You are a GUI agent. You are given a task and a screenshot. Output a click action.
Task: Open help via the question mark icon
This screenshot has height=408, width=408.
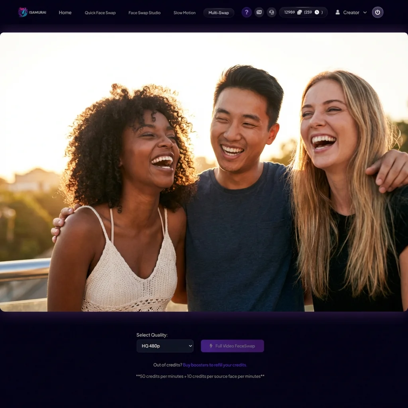(247, 12)
